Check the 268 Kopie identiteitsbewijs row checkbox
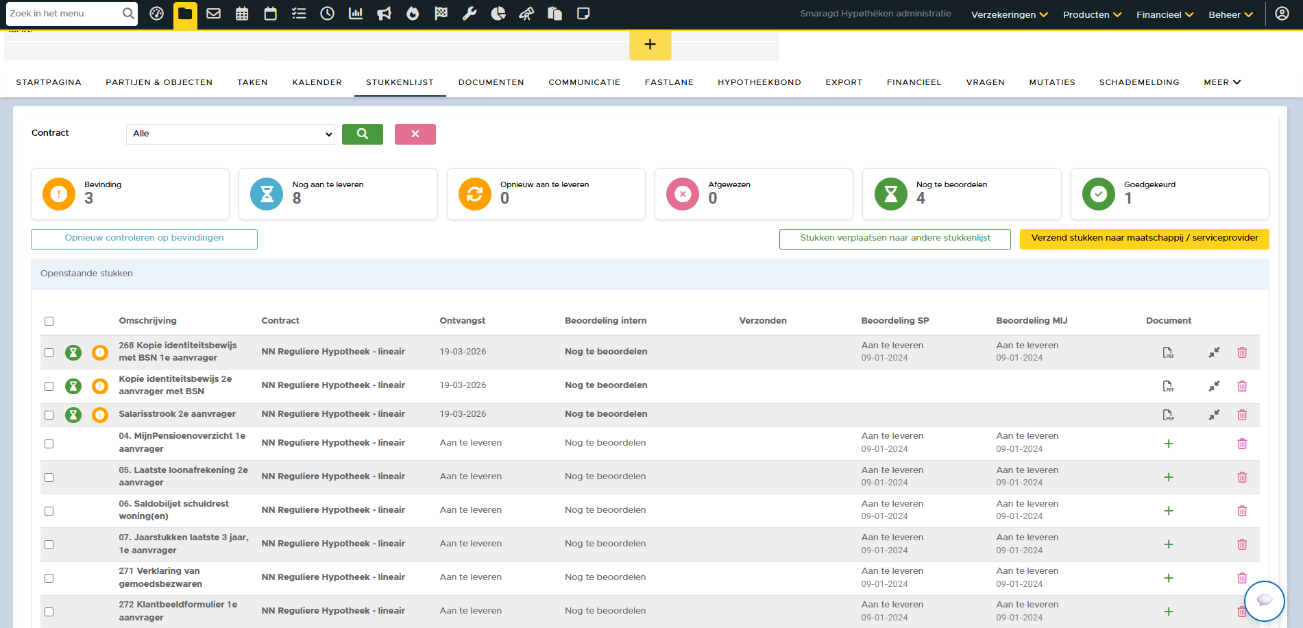Image resolution: width=1303 pixels, height=628 pixels. click(49, 352)
